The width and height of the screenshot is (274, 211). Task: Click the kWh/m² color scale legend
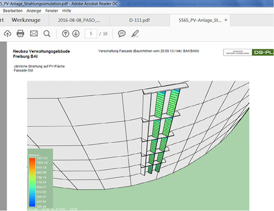point(40,180)
